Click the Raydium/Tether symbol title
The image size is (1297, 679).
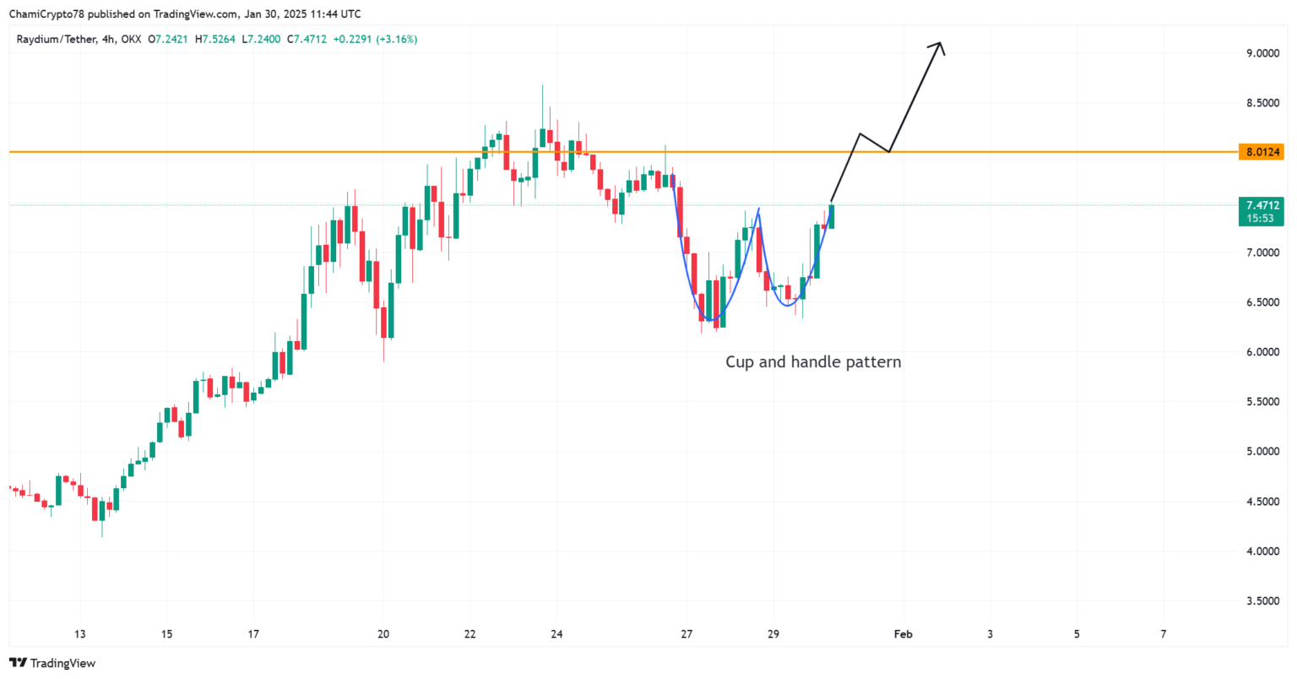57,39
